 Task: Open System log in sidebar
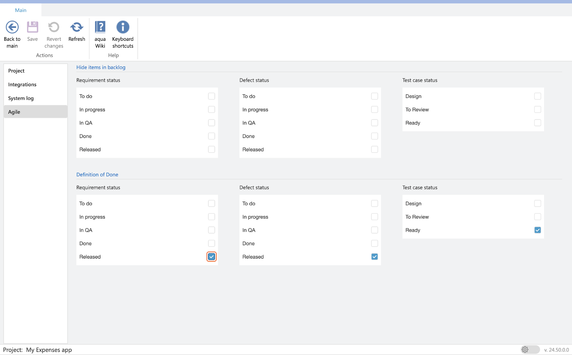21,98
